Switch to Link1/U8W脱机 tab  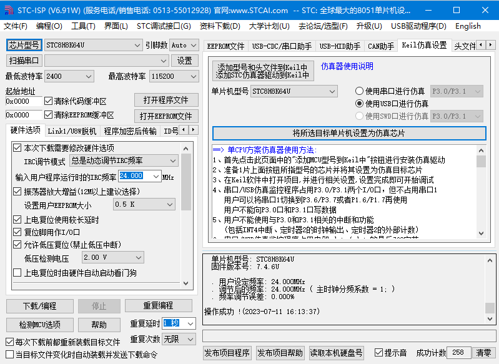72,131
